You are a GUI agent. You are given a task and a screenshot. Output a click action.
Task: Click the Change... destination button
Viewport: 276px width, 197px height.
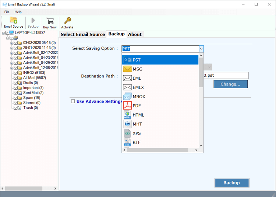[230, 84]
